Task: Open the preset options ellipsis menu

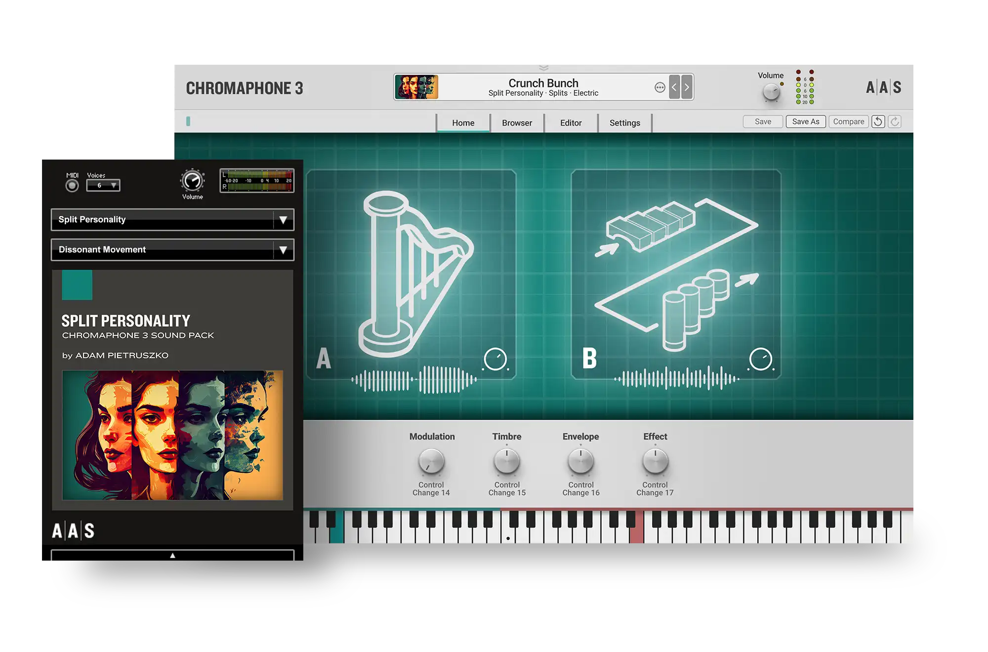Action: 659,87
